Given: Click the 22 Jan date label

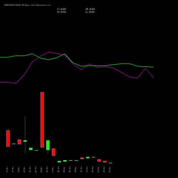Looking at the screenshot, I should click(x=104, y=169).
